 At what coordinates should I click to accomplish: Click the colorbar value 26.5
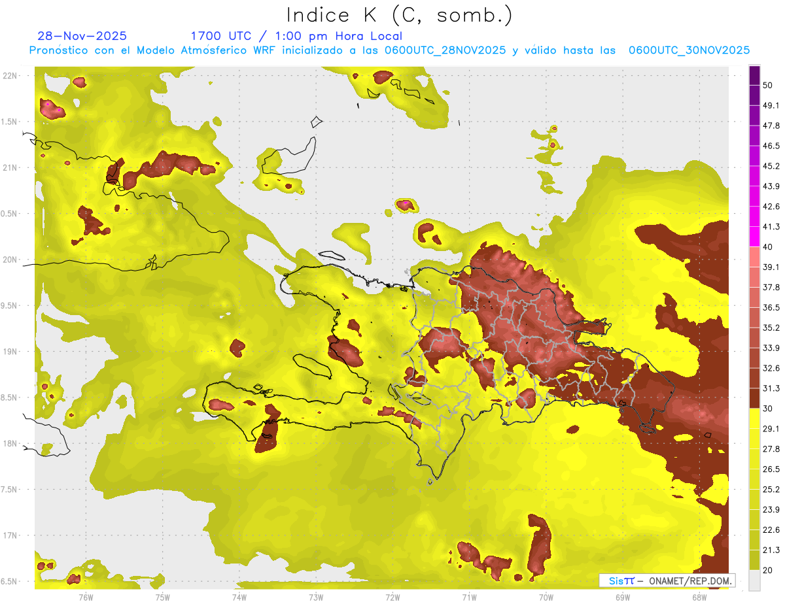[x=771, y=469]
